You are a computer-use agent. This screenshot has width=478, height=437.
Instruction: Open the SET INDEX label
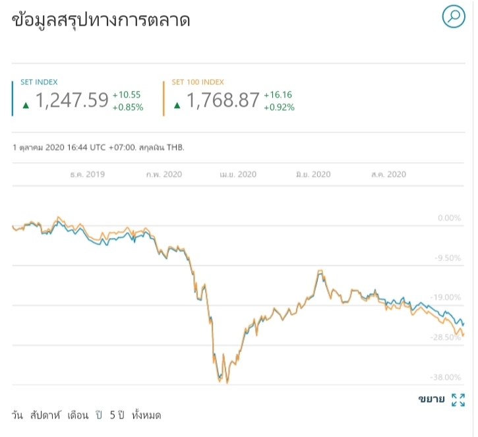click(40, 82)
